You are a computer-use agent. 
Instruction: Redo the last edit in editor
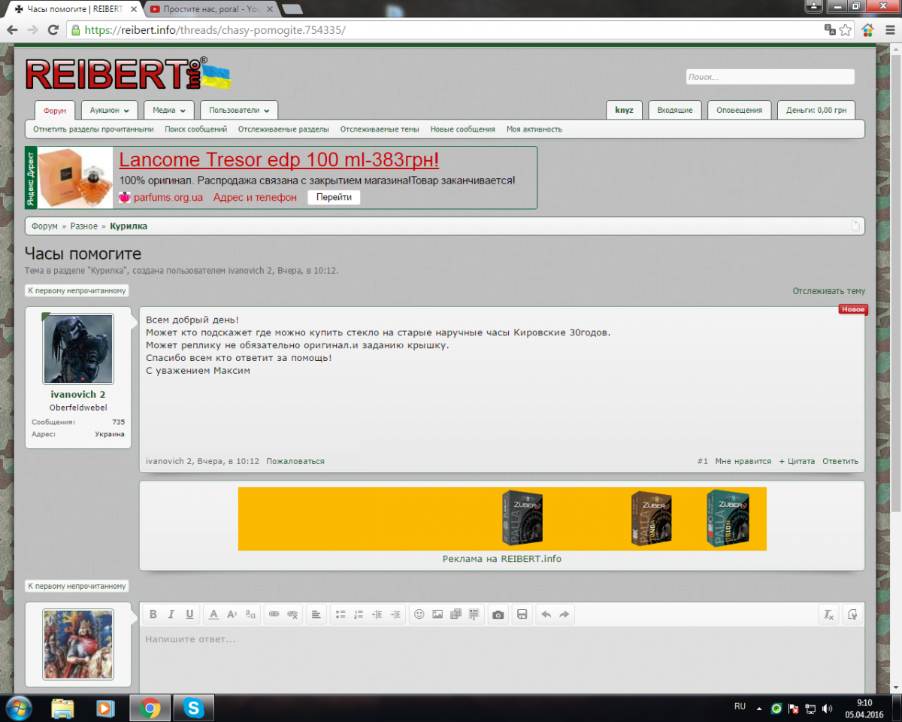pyautogui.click(x=565, y=614)
